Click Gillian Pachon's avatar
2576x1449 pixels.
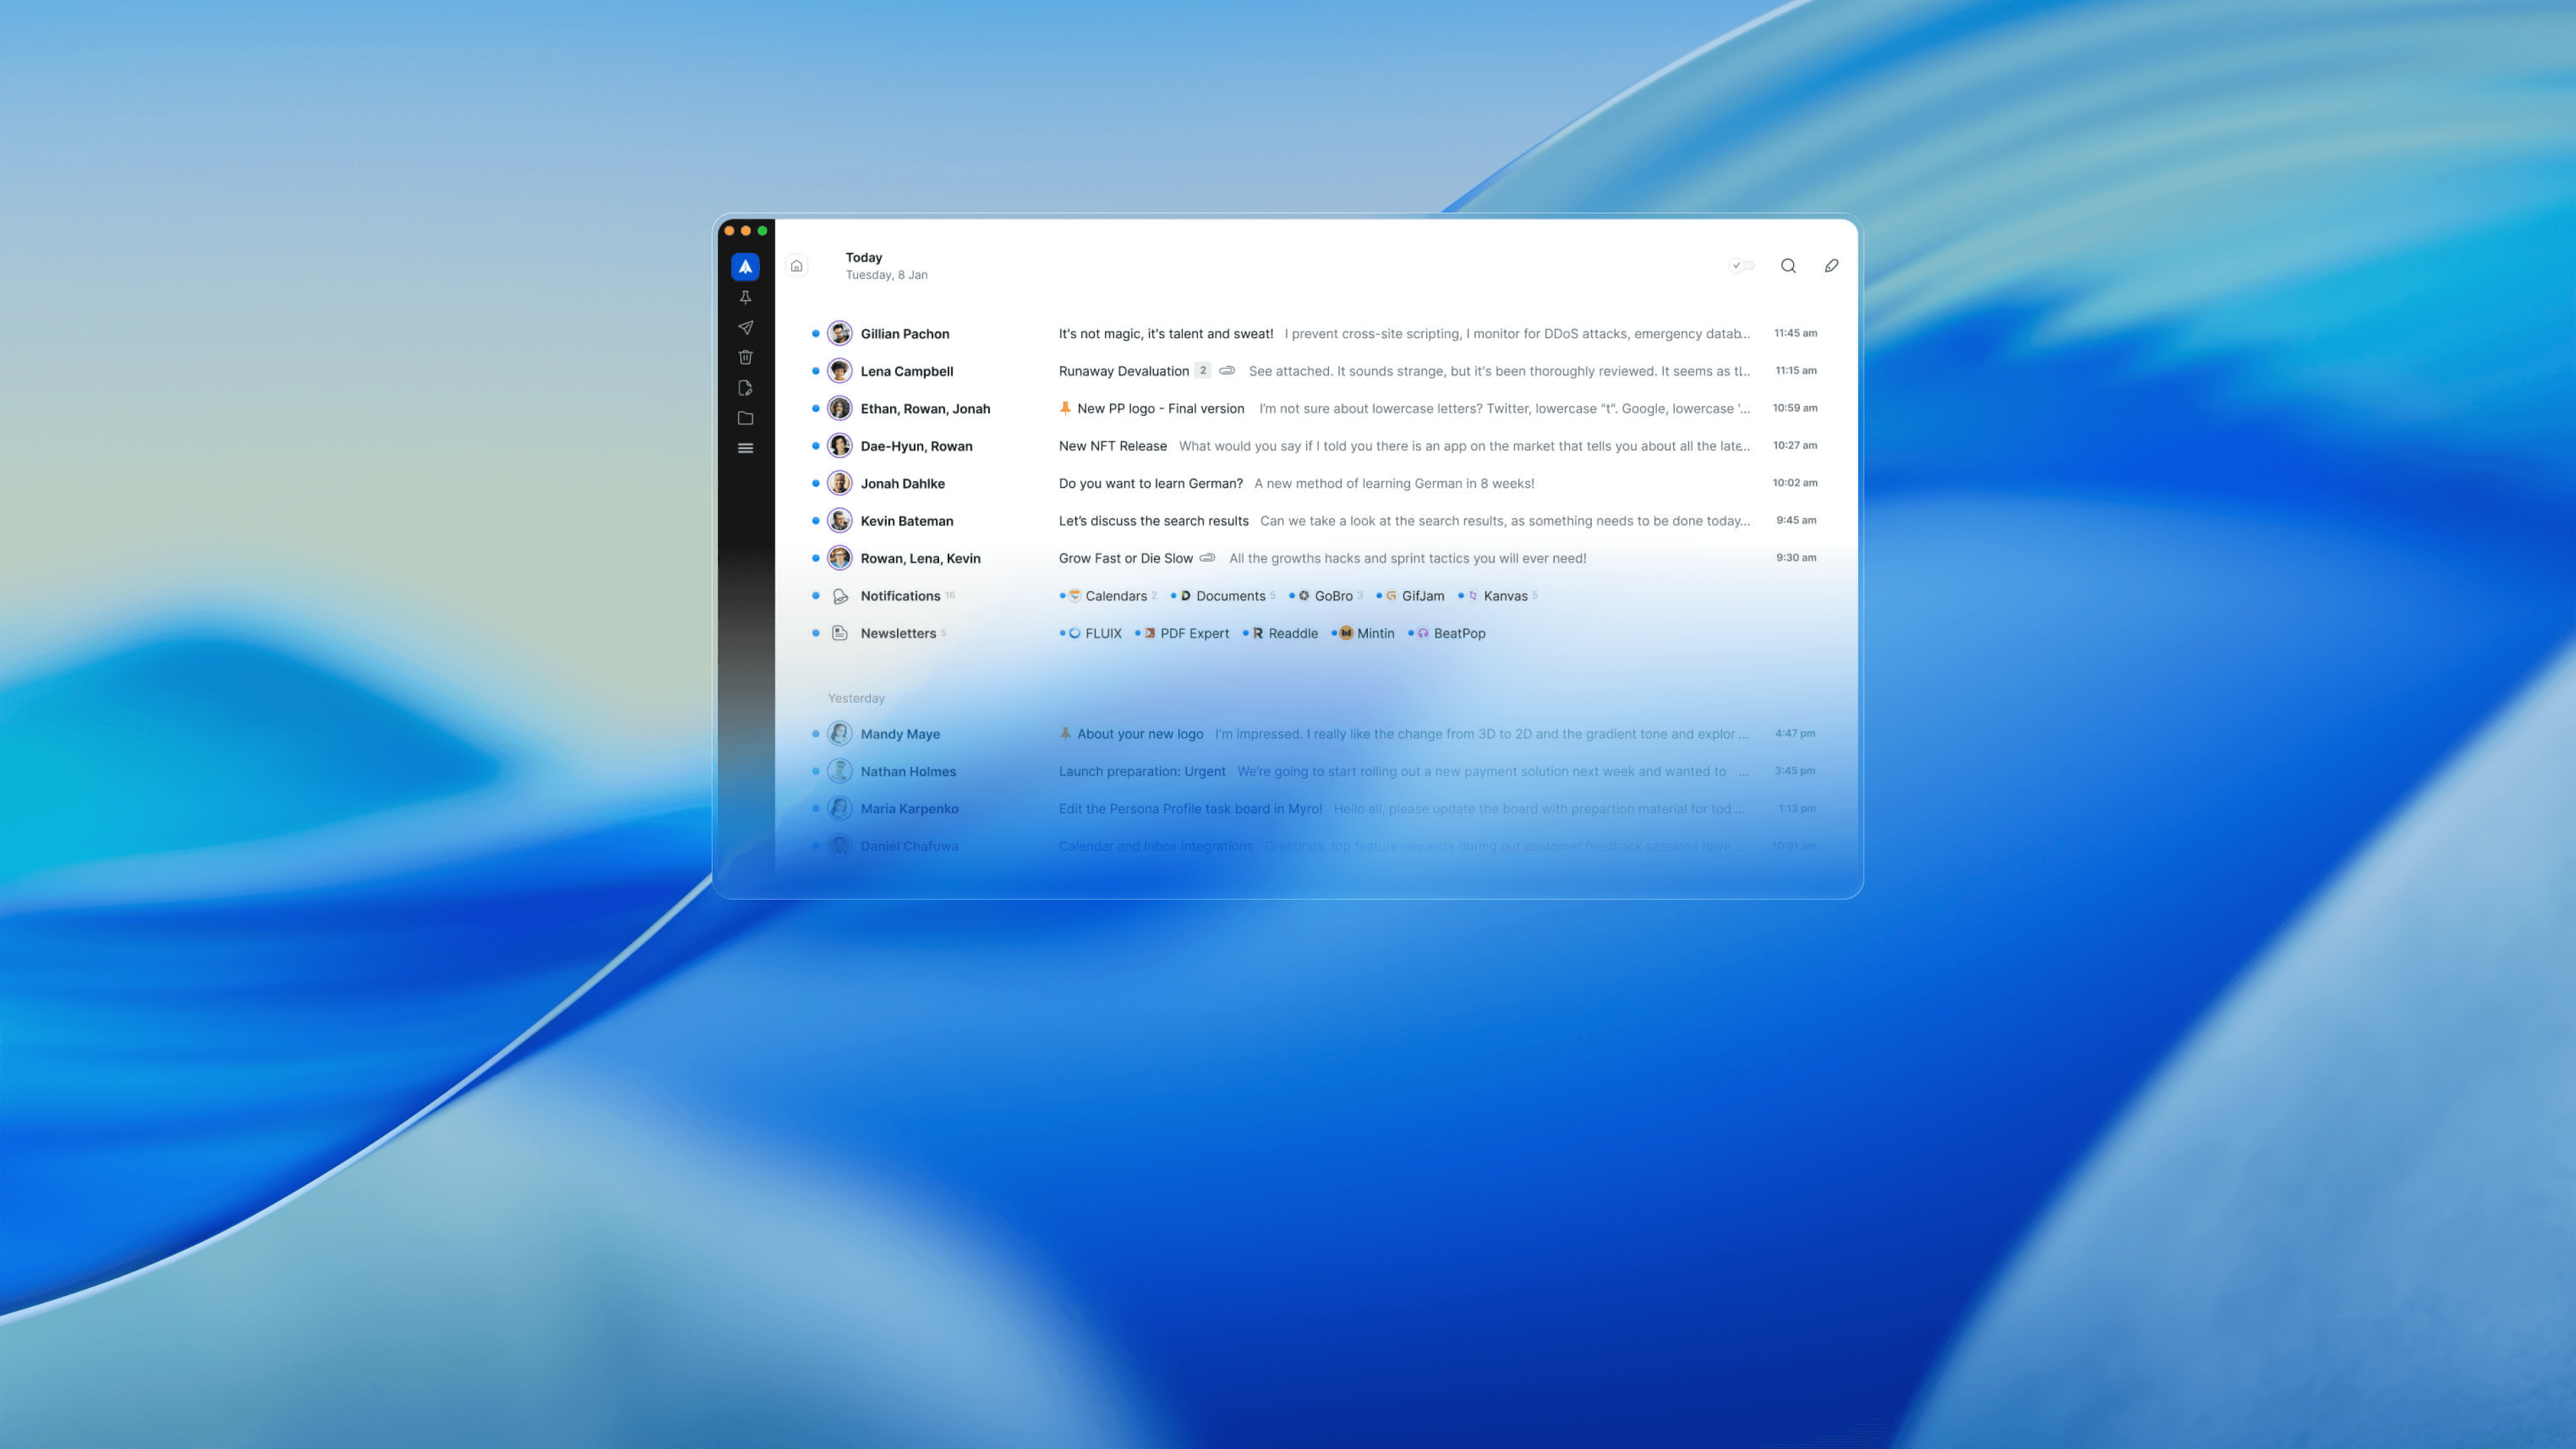point(840,334)
